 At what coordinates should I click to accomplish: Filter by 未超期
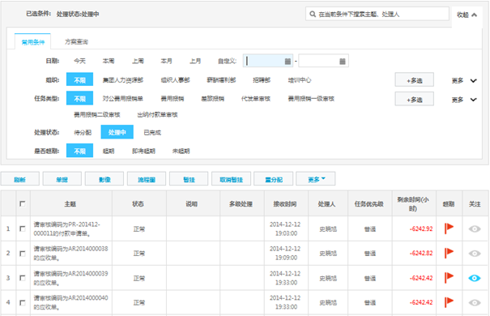pos(181,151)
